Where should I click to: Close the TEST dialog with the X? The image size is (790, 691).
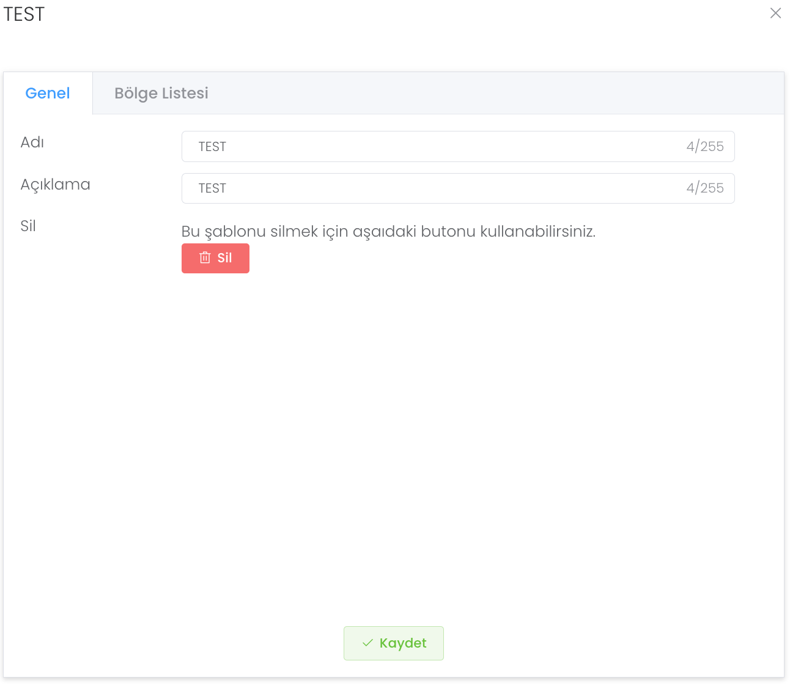pos(775,13)
